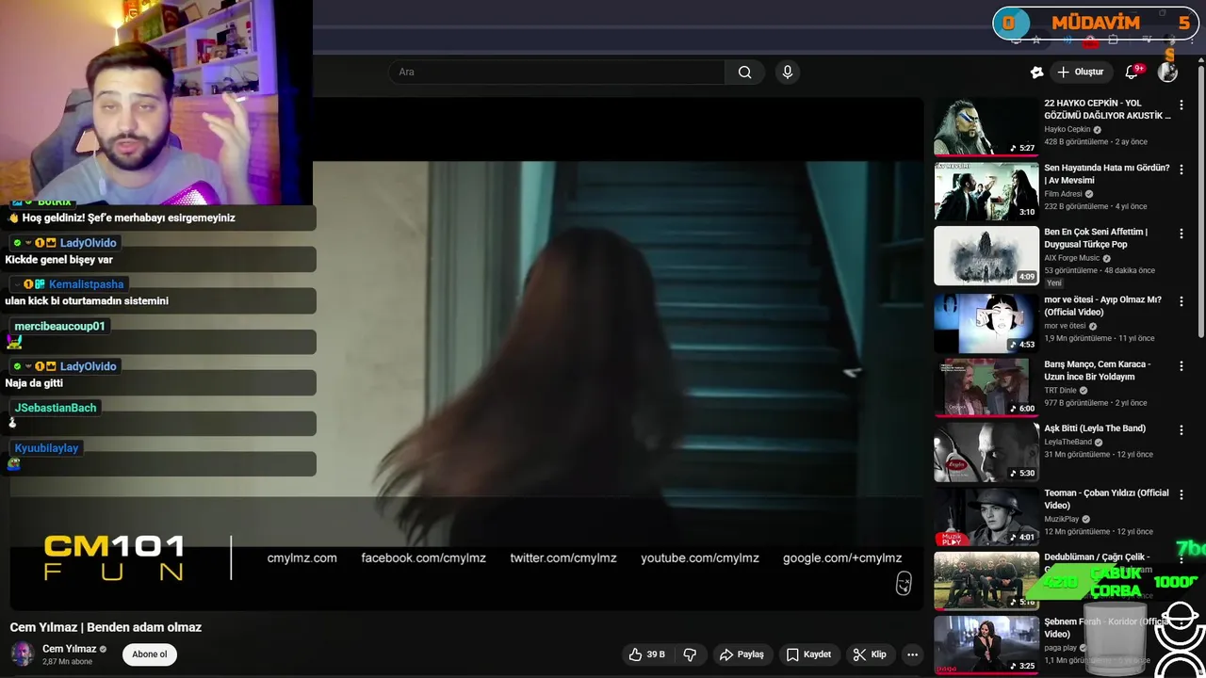Click JSebastianBach username in the chat overlay
The height and width of the screenshot is (678, 1206).
[56, 408]
